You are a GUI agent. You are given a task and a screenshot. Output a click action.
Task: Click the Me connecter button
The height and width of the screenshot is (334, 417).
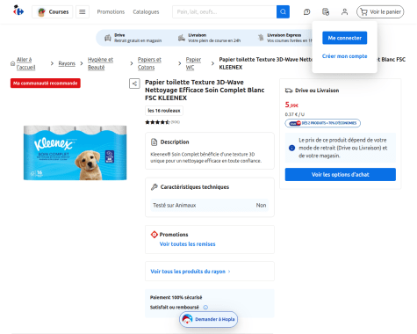(344, 38)
